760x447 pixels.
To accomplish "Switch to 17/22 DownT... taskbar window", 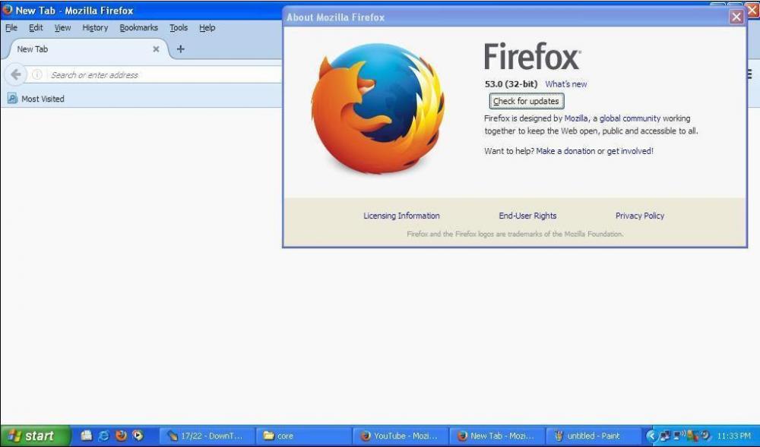I will tap(207, 436).
